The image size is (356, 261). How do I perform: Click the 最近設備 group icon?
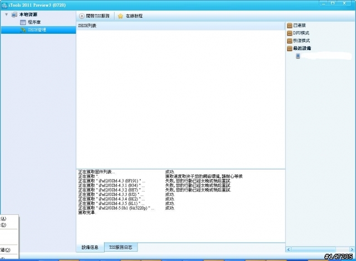coord(289,48)
